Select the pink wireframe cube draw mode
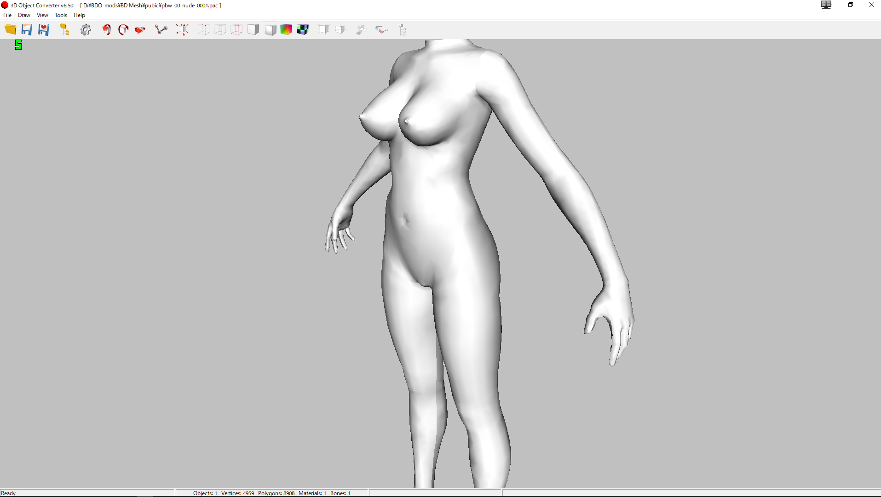This screenshot has width=881, height=497. [x=236, y=30]
